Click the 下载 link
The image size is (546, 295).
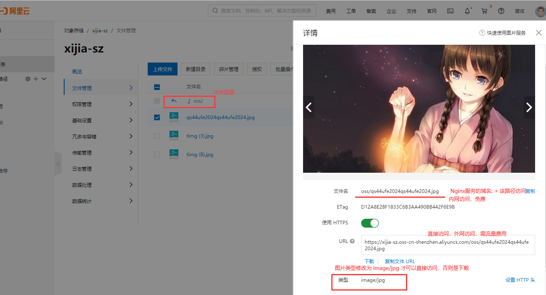click(x=369, y=262)
